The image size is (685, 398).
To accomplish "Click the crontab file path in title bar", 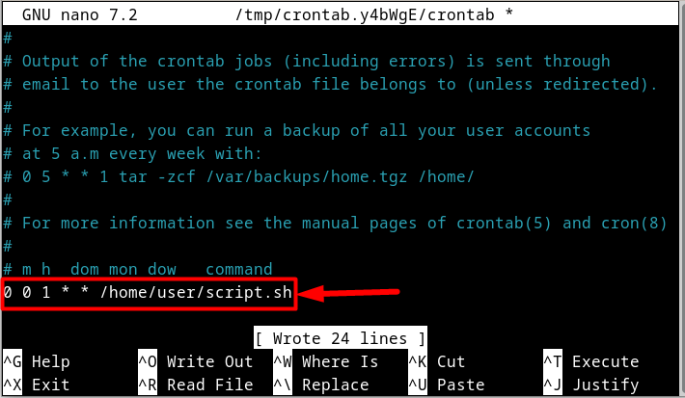I will click(365, 14).
